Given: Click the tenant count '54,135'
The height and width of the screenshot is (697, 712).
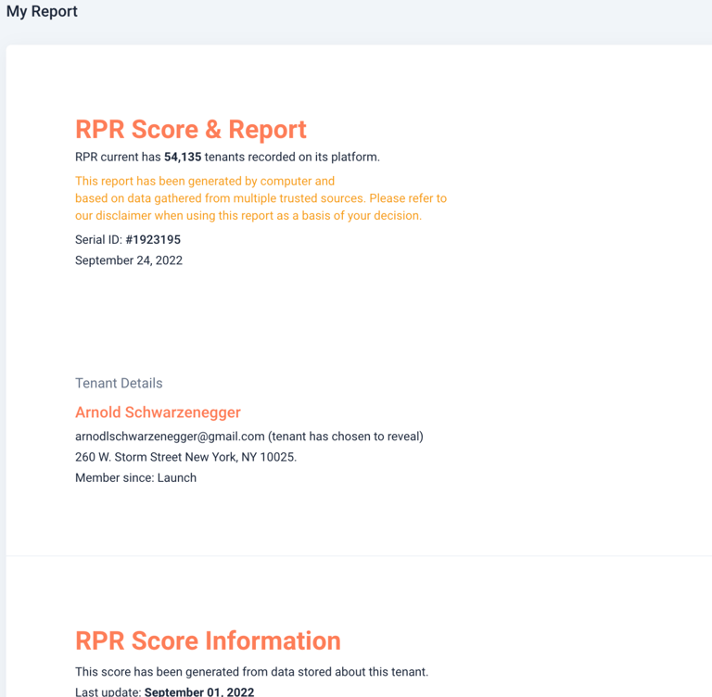Looking at the screenshot, I should (183, 158).
